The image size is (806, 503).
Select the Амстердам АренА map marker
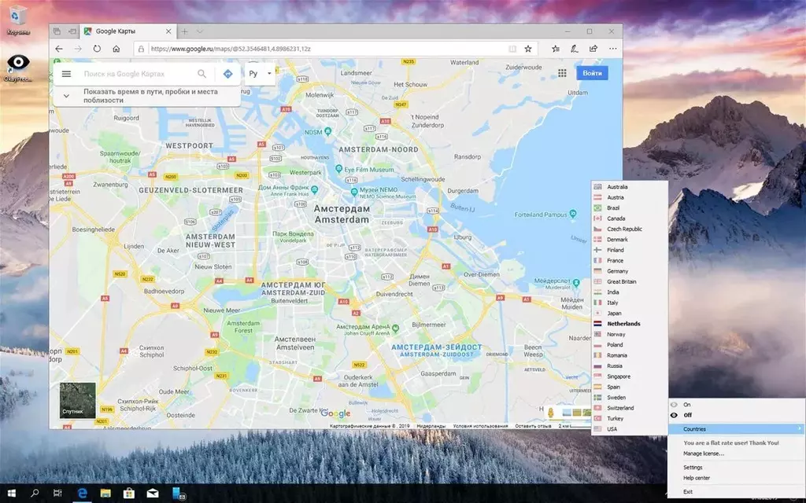point(395,328)
